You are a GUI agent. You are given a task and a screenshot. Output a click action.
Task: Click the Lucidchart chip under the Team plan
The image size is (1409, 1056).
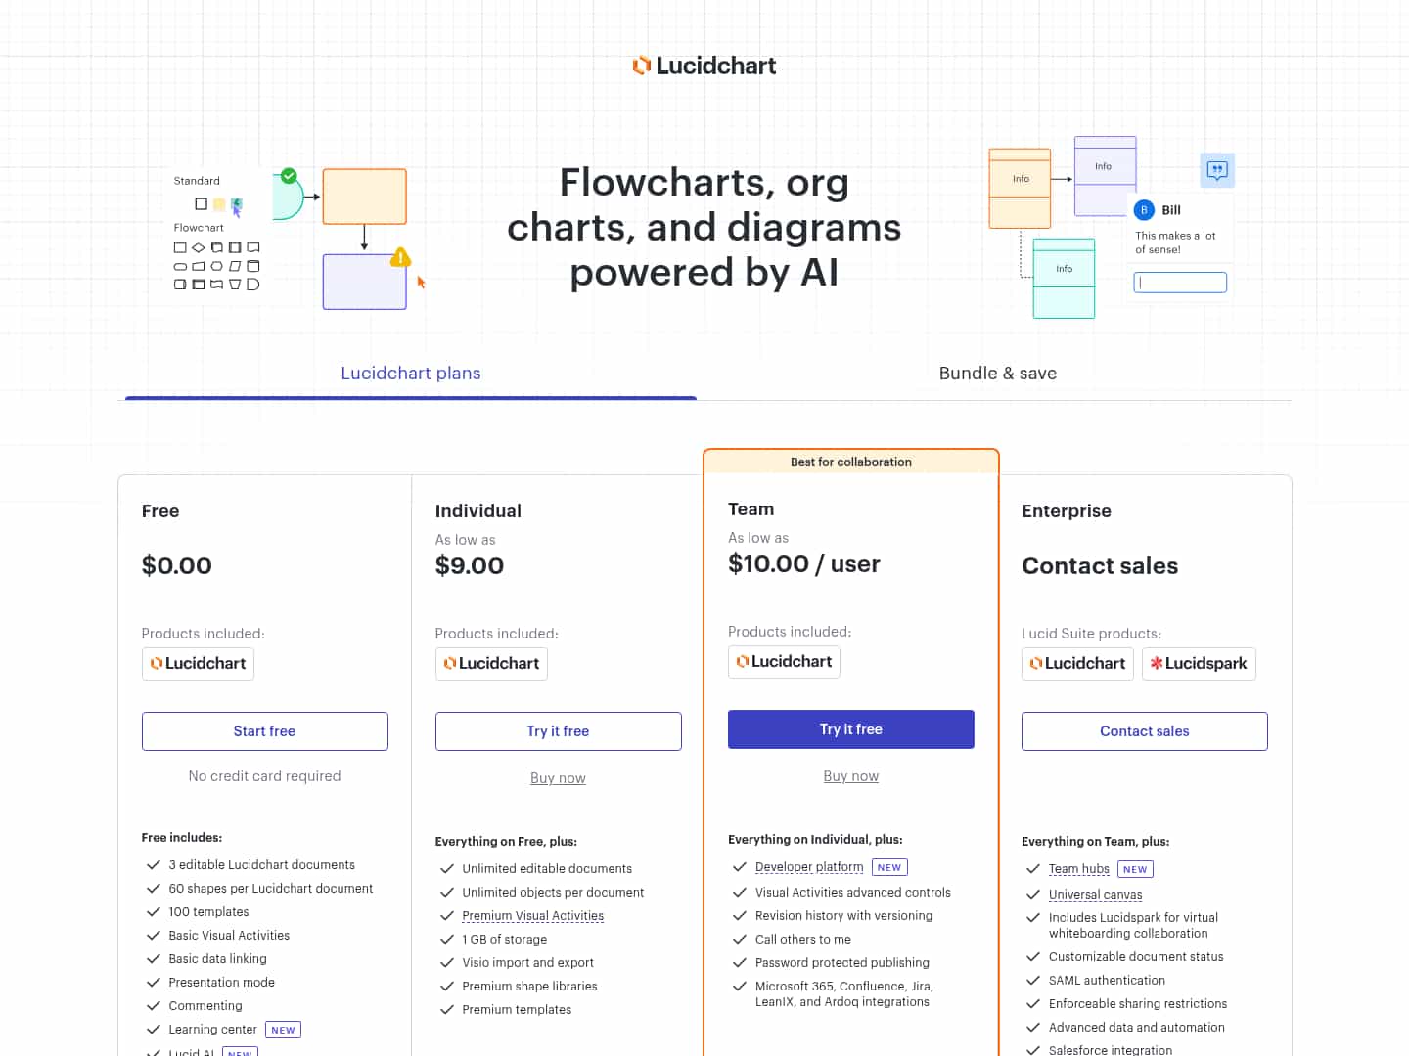pyautogui.click(x=784, y=661)
